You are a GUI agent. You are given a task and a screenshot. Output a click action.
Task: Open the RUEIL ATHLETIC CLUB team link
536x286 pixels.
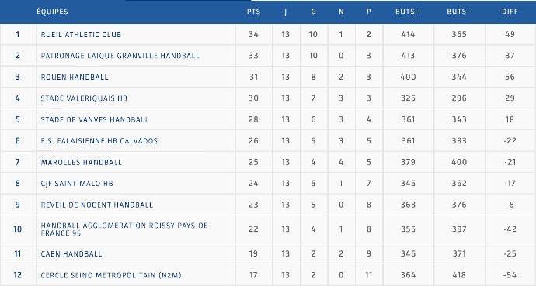pos(81,34)
